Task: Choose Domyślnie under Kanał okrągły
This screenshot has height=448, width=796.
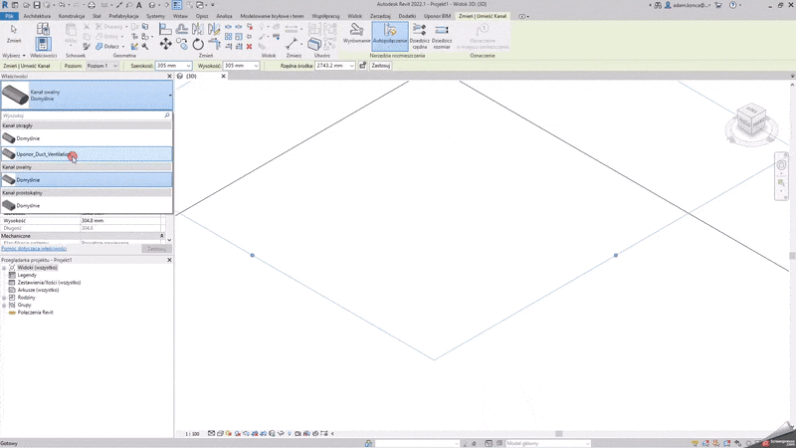Action: [87, 138]
